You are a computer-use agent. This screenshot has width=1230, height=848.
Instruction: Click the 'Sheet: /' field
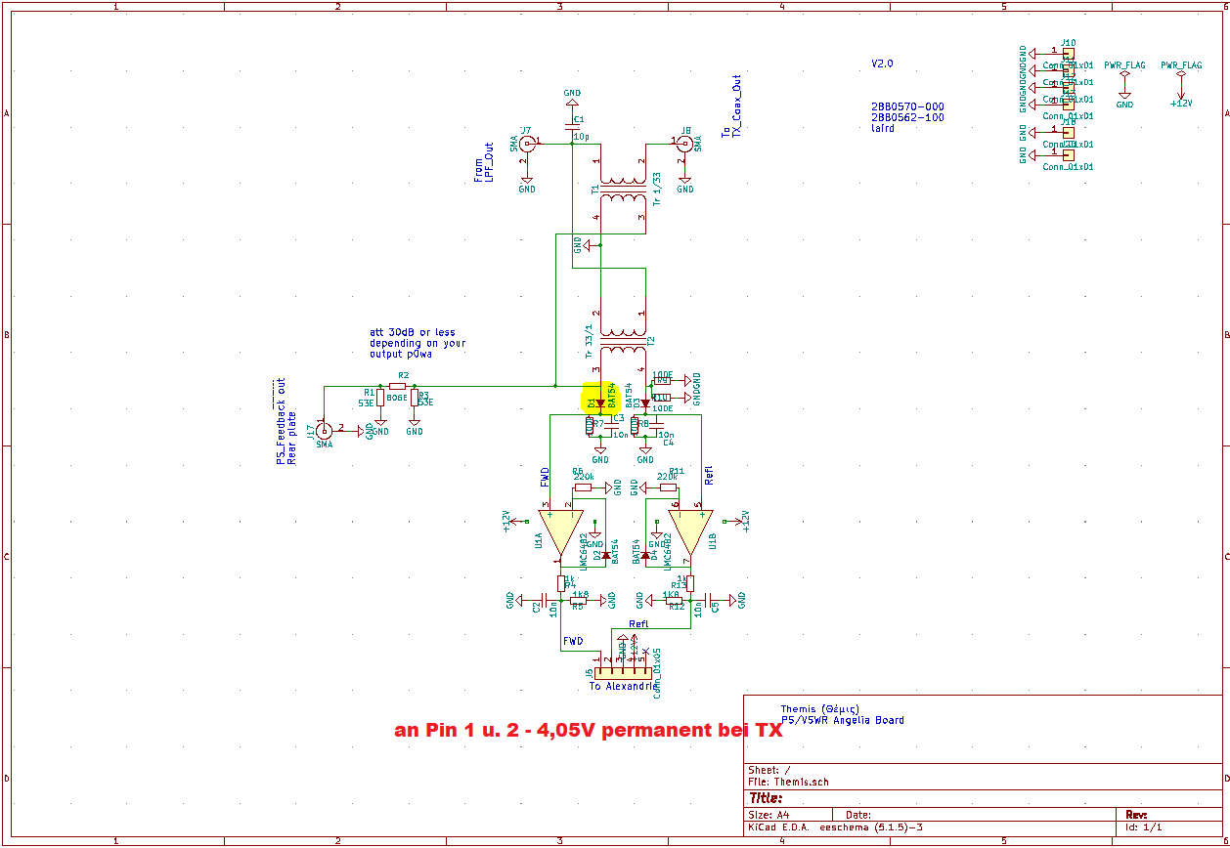tap(769, 771)
